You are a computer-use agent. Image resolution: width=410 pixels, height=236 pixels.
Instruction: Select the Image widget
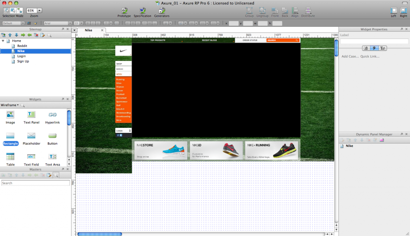pos(10,117)
